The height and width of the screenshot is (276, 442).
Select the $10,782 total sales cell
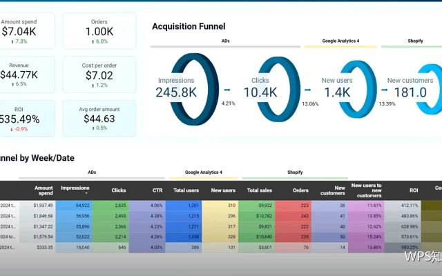(257, 216)
